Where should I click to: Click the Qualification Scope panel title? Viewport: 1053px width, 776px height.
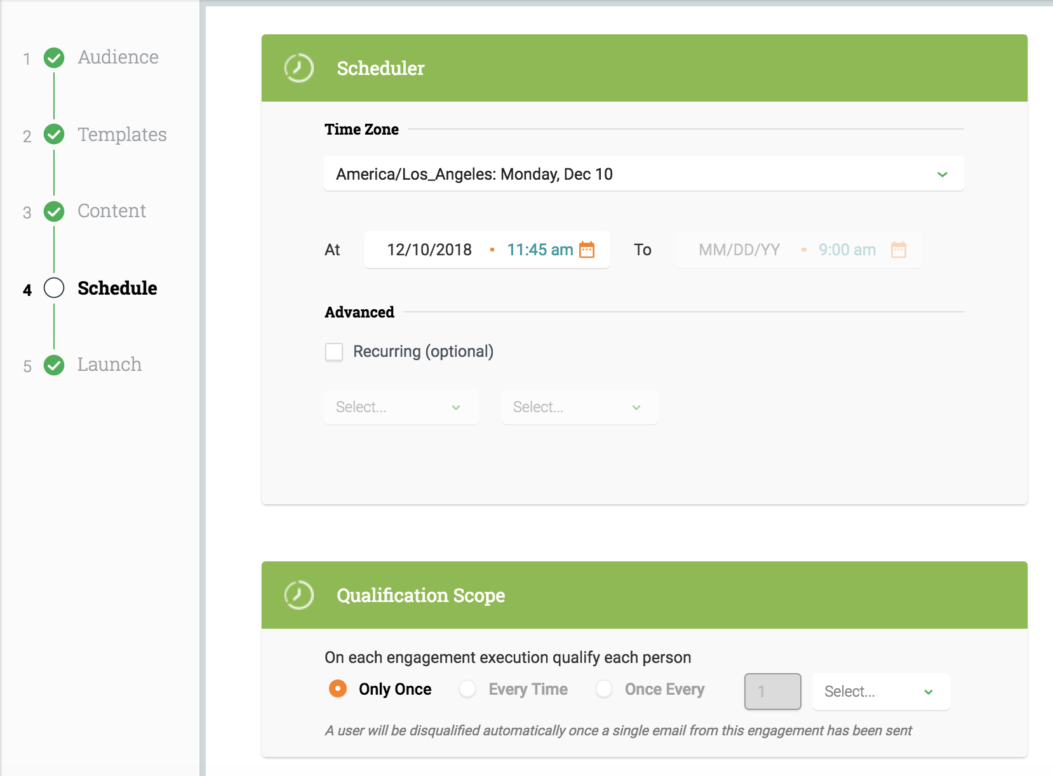point(421,596)
